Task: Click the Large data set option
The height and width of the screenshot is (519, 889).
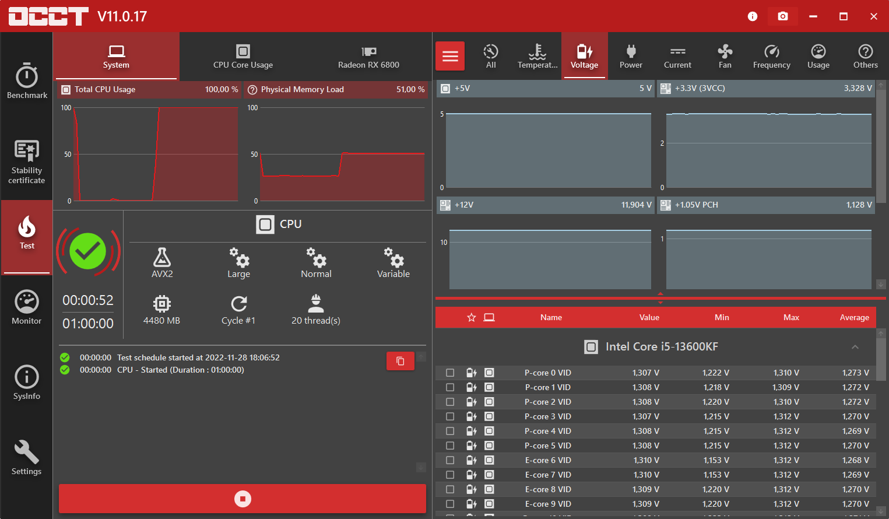Action: tap(238, 263)
